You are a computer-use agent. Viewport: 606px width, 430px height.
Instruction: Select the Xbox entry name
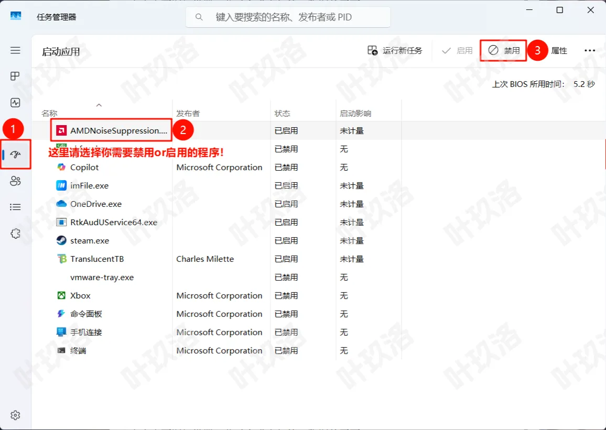click(x=80, y=296)
